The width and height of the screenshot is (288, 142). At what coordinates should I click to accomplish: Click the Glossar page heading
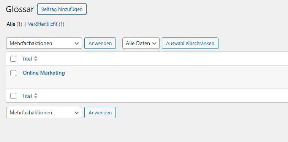(20, 9)
